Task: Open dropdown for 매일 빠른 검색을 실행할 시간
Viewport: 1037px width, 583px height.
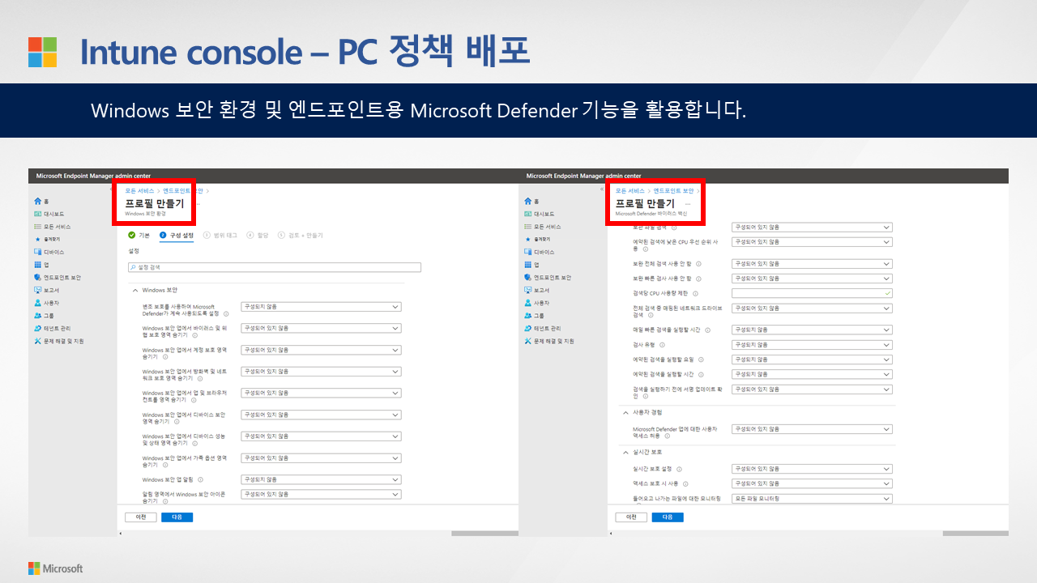Action: coord(812,330)
